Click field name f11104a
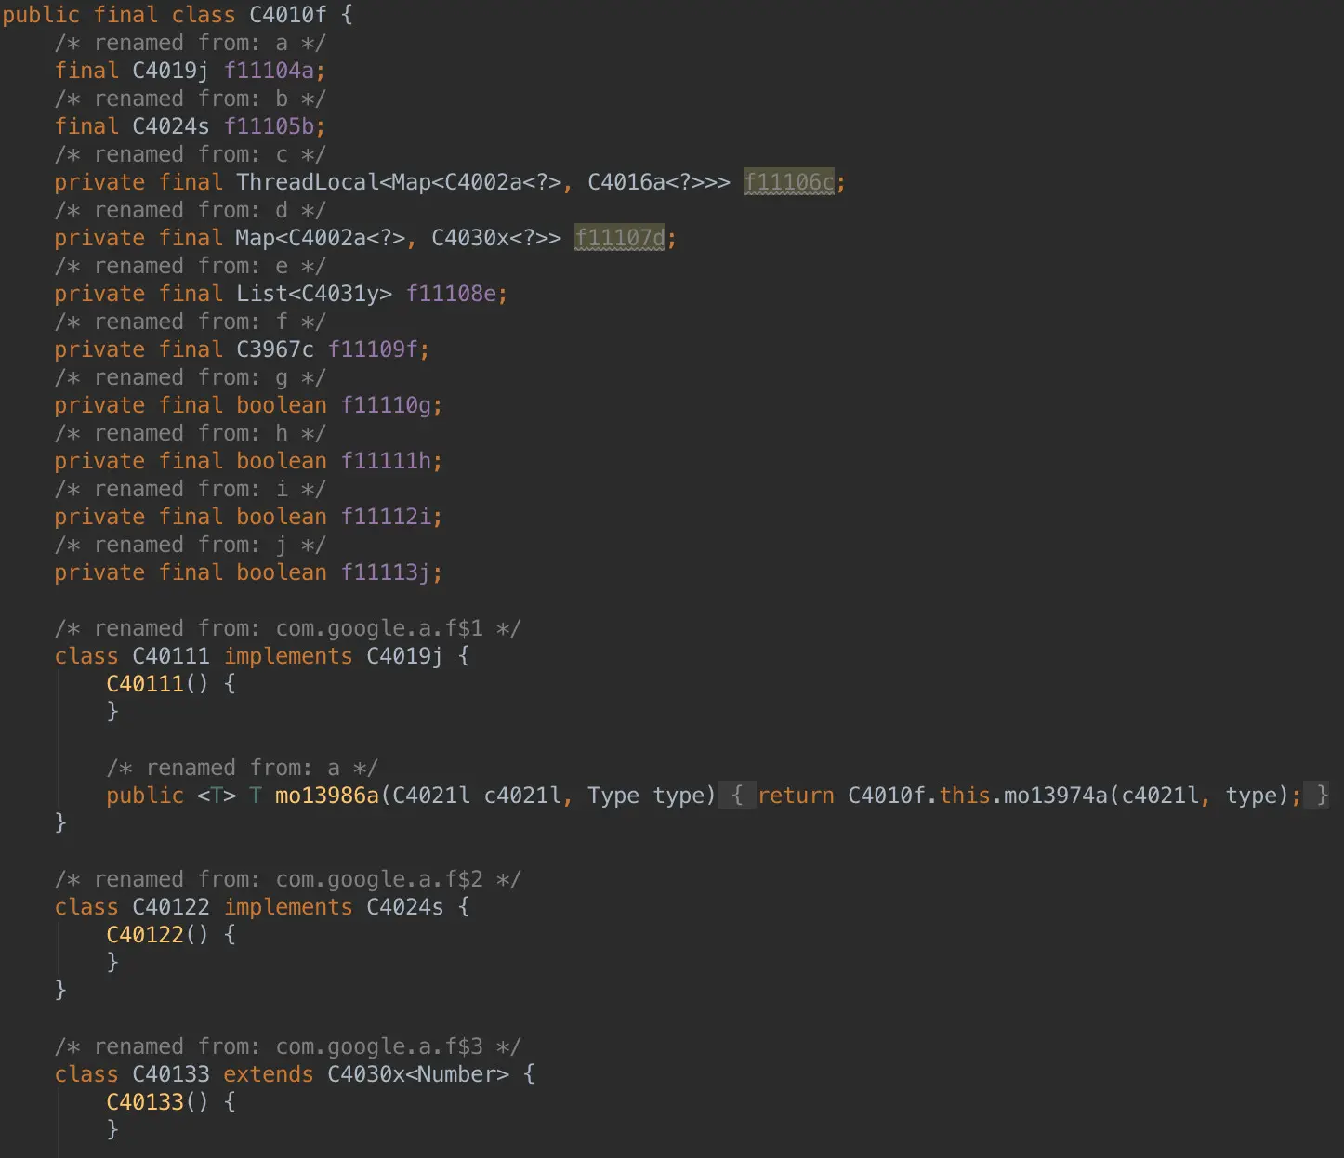Screen dimensions: 1344x1158 (x=269, y=71)
